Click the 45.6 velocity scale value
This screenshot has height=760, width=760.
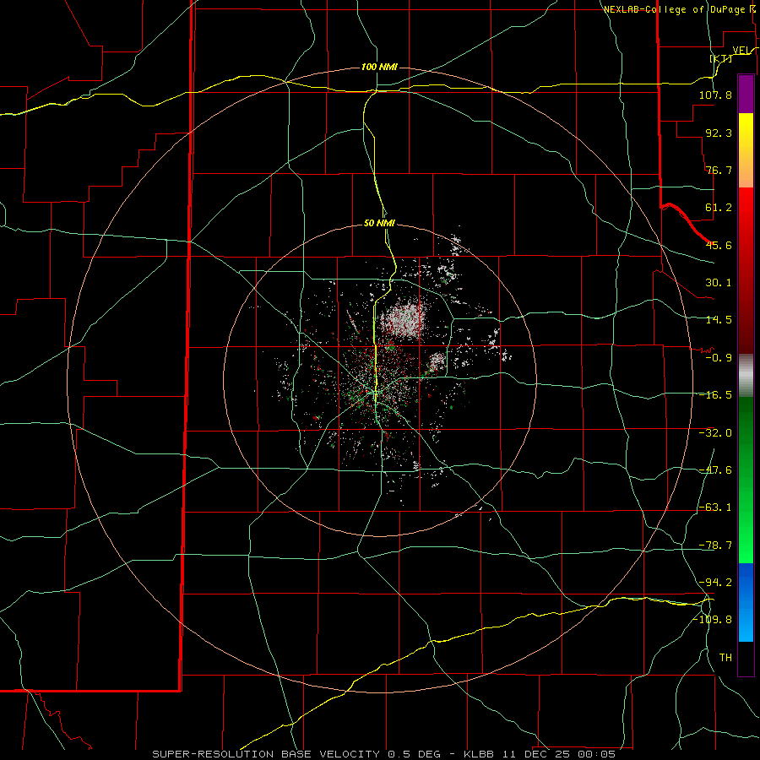tap(719, 245)
